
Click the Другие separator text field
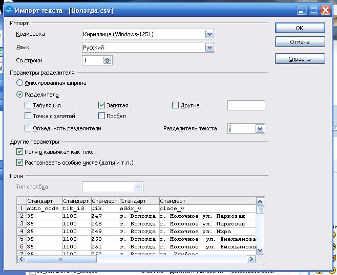(x=246, y=105)
